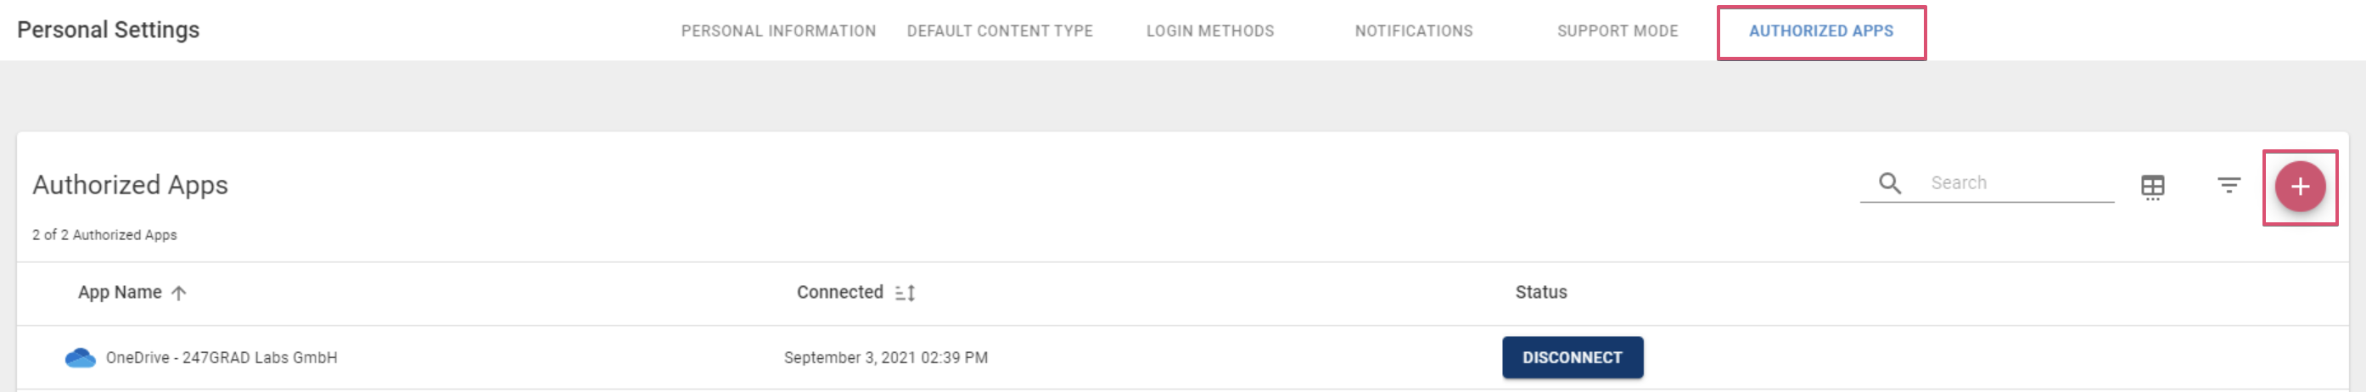Open the filter list icon

pyautogui.click(x=2229, y=186)
